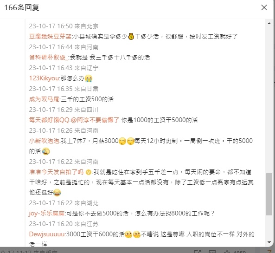Open the mentioned user @阿淳不要偷懒了
This screenshot has height=253, width=275.
pyautogui.click(x=95, y=120)
